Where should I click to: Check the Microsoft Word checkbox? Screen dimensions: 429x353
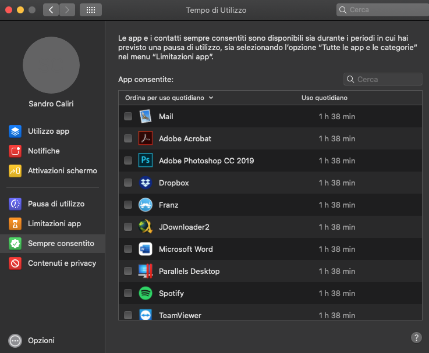128,249
